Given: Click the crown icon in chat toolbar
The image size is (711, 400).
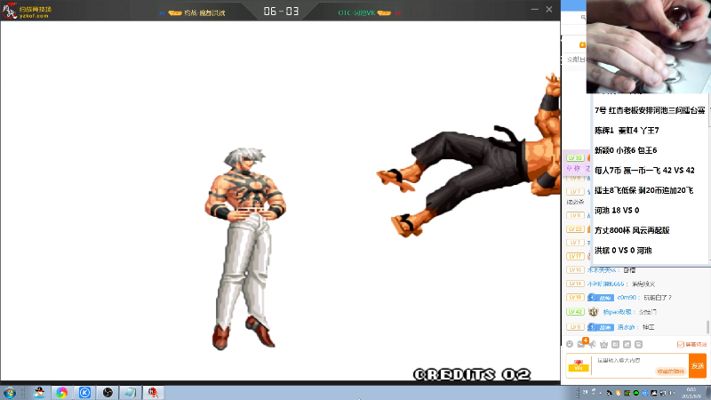Looking at the screenshot, I should [x=604, y=344].
